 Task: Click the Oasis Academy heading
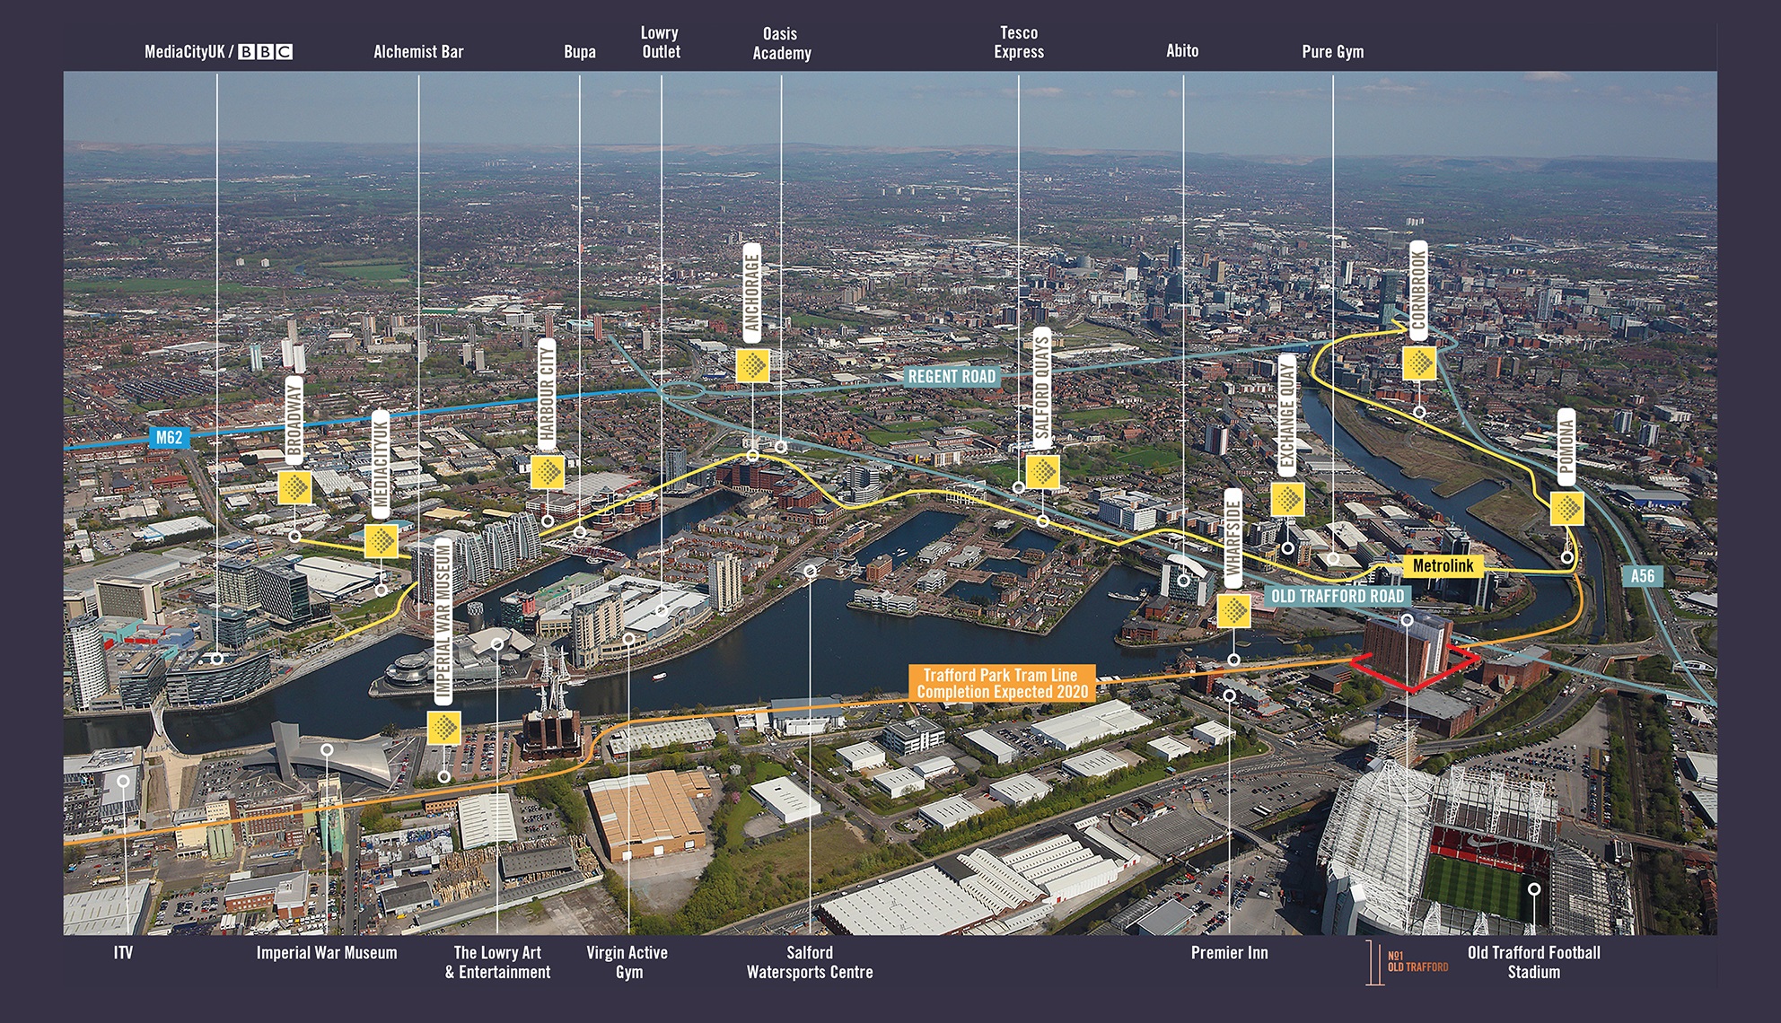click(782, 43)
